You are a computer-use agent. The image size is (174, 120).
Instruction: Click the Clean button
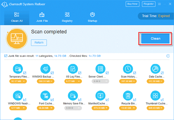click(x=155, y=38)
